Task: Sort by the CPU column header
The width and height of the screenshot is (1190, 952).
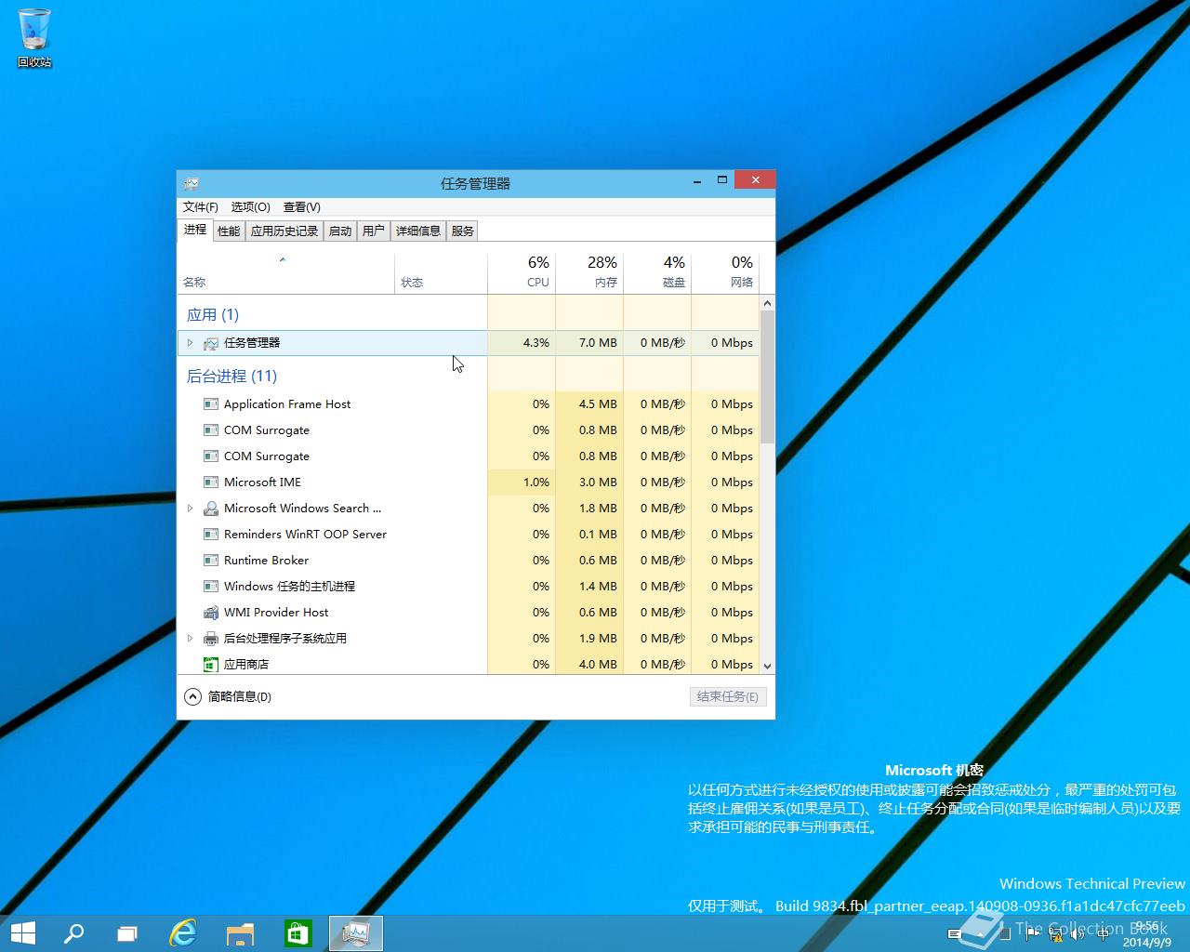Action: pos(522,272)
